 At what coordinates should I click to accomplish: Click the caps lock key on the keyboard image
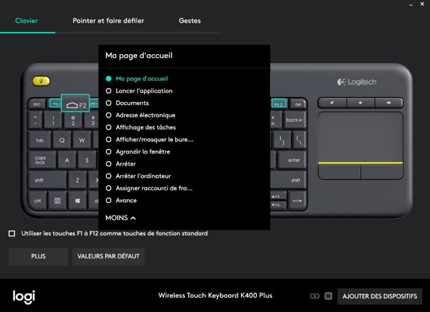point(42,160)
